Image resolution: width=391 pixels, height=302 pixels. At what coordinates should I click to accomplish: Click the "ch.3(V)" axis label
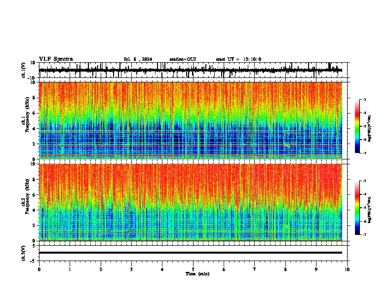[x=24, y=253]
